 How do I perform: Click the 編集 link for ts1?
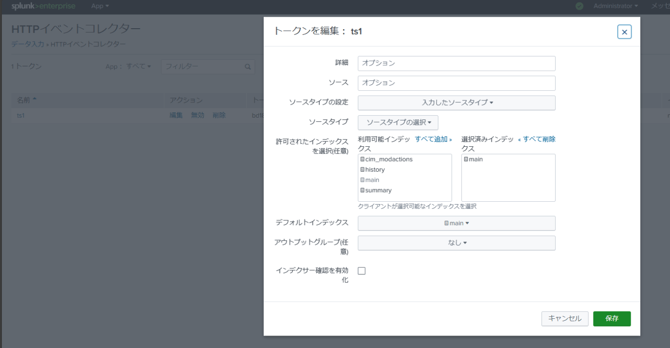(176, 116)
